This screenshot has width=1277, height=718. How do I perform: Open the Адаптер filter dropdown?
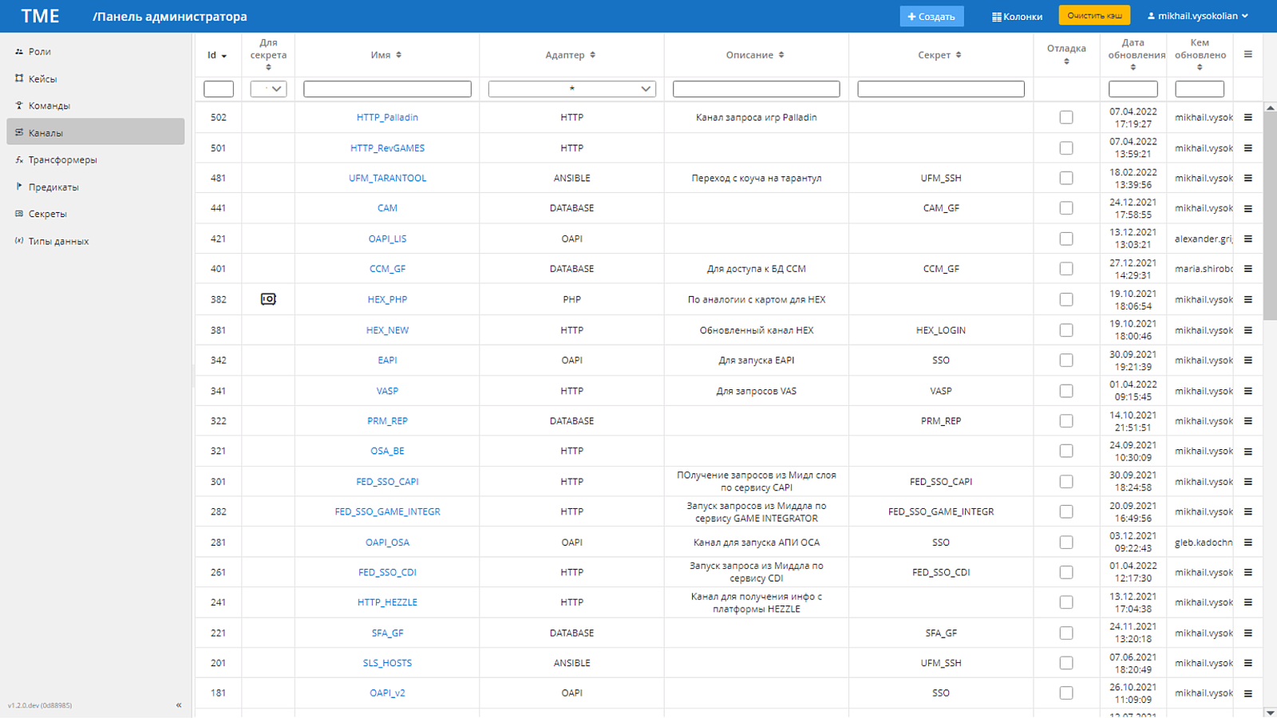pos(571,89)
